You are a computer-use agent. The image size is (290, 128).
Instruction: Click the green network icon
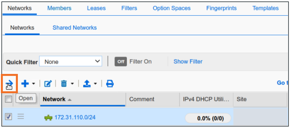click(48, 118)
